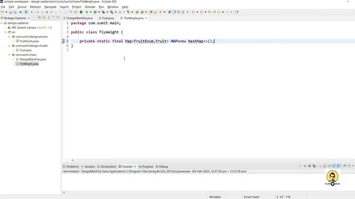Open the Navigate menu

[x=50, y=7]
